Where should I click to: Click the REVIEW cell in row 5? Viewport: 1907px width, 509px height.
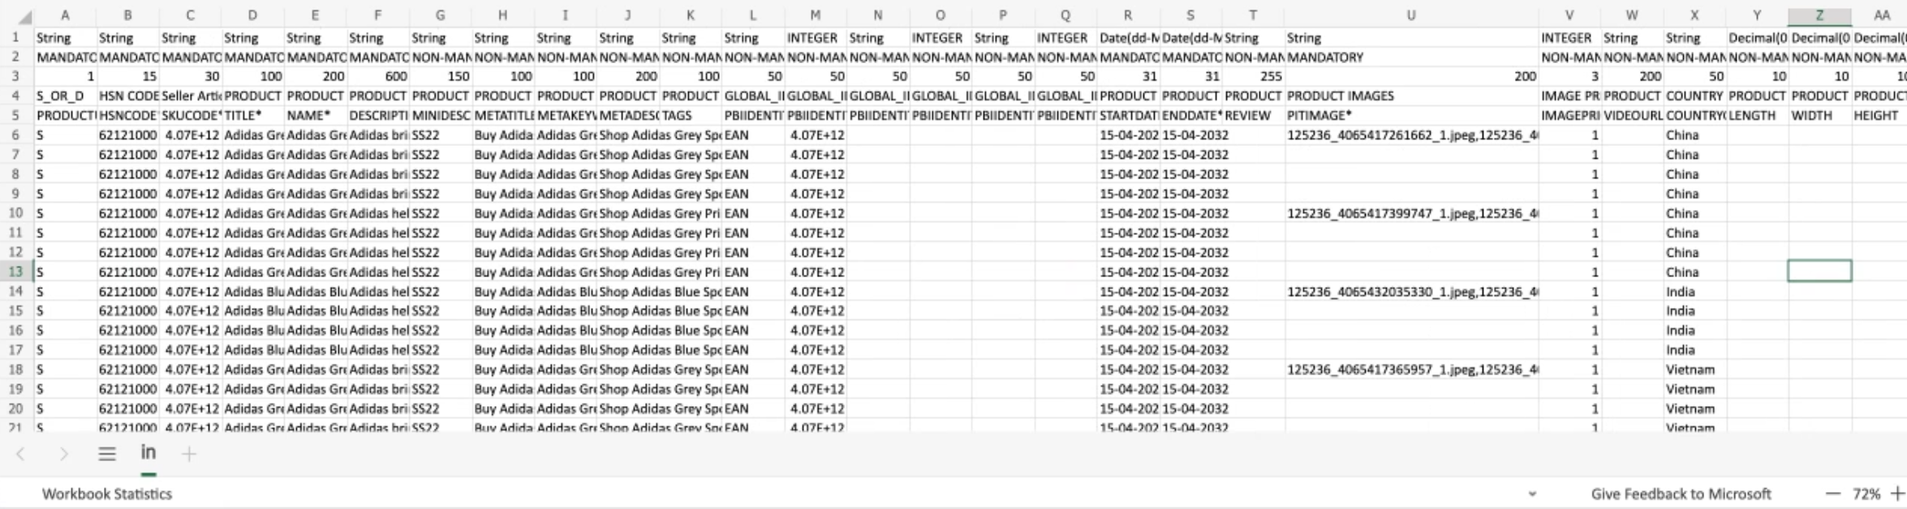[1253, 115]
